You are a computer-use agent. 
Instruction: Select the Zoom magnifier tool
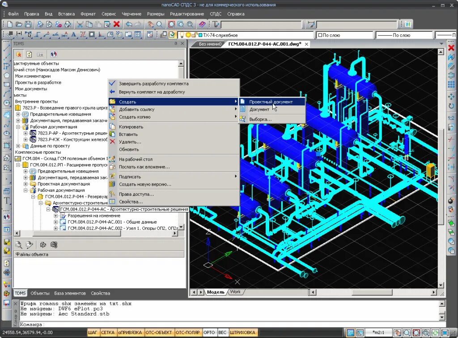(160, 24)
